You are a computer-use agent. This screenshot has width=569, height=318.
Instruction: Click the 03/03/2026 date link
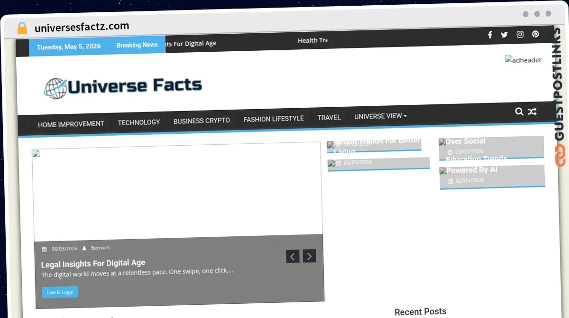[469, 152]
